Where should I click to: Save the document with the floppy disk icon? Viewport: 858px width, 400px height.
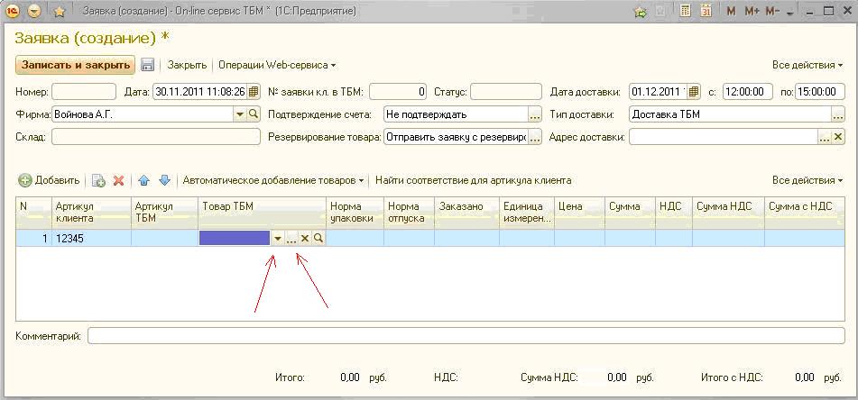[x=147, y=65]
